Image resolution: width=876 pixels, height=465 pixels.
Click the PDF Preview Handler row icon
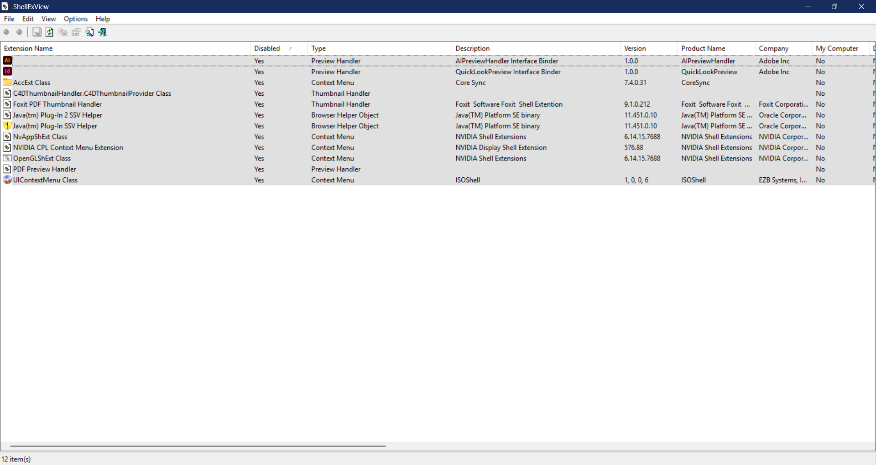[7, 169]
